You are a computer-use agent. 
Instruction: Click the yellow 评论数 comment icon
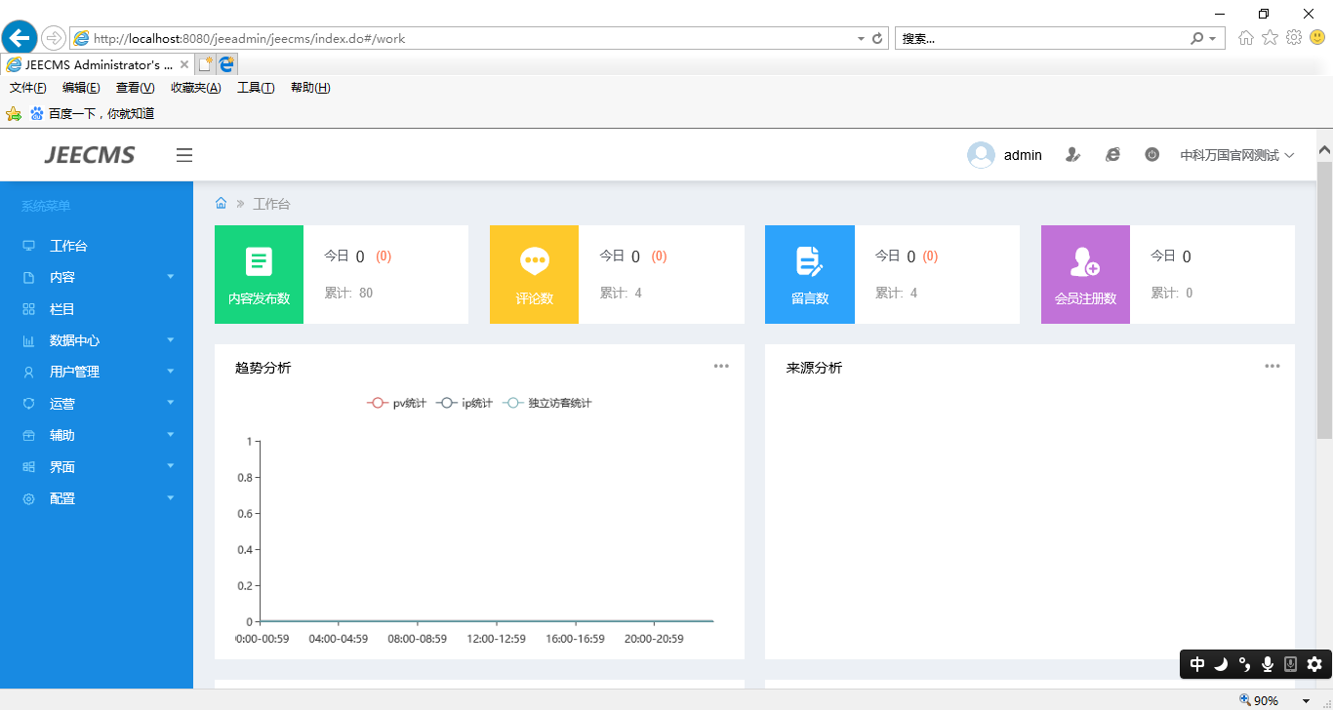[534, 261]
